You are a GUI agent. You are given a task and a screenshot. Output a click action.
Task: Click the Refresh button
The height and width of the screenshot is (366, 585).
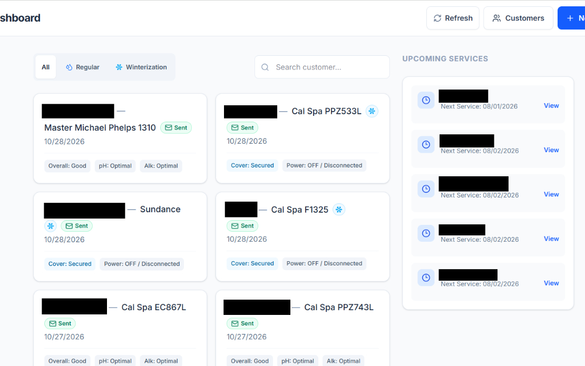[453, 18]
